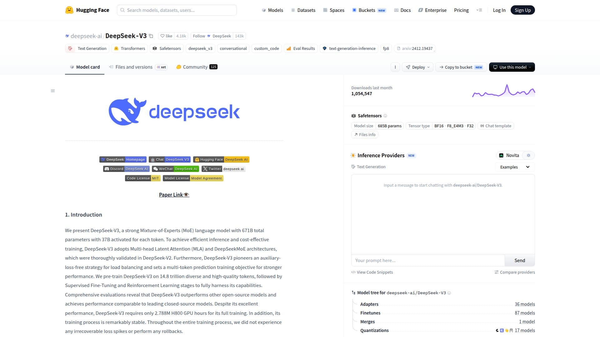Open Models in top navigation
Viewport: 600px width, 337px height.
[272, 10]
